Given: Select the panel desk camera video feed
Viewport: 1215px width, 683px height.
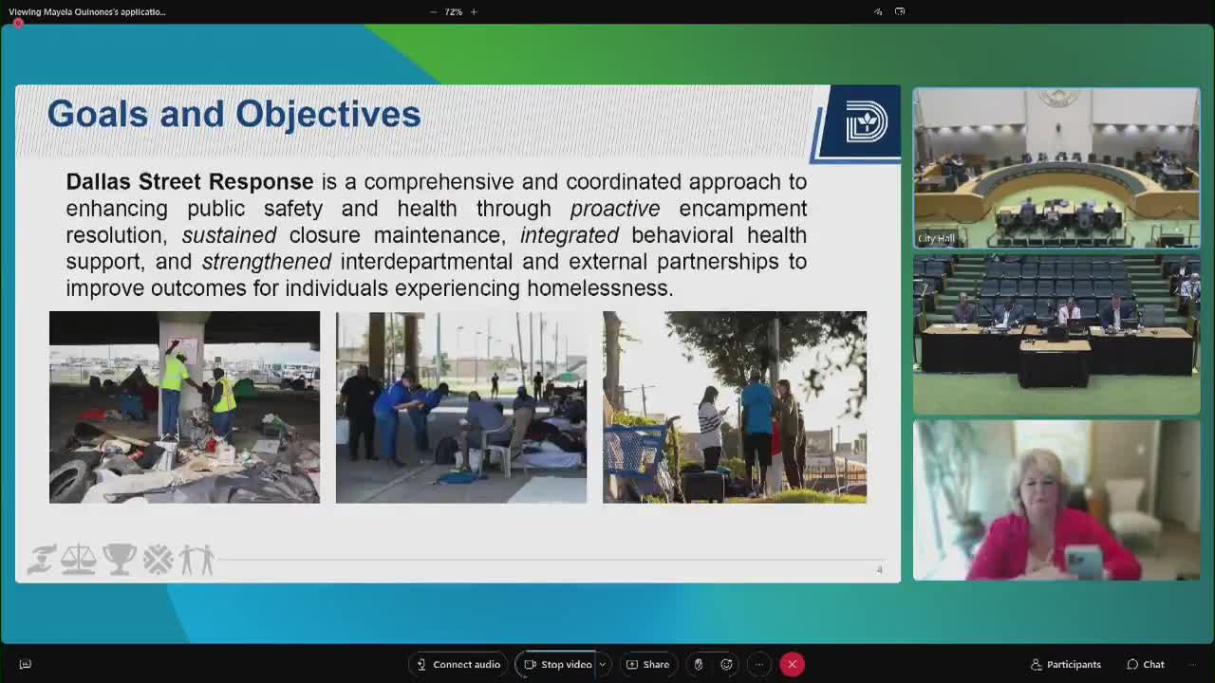Looking at the screenshot, I should click(1056, 335).
